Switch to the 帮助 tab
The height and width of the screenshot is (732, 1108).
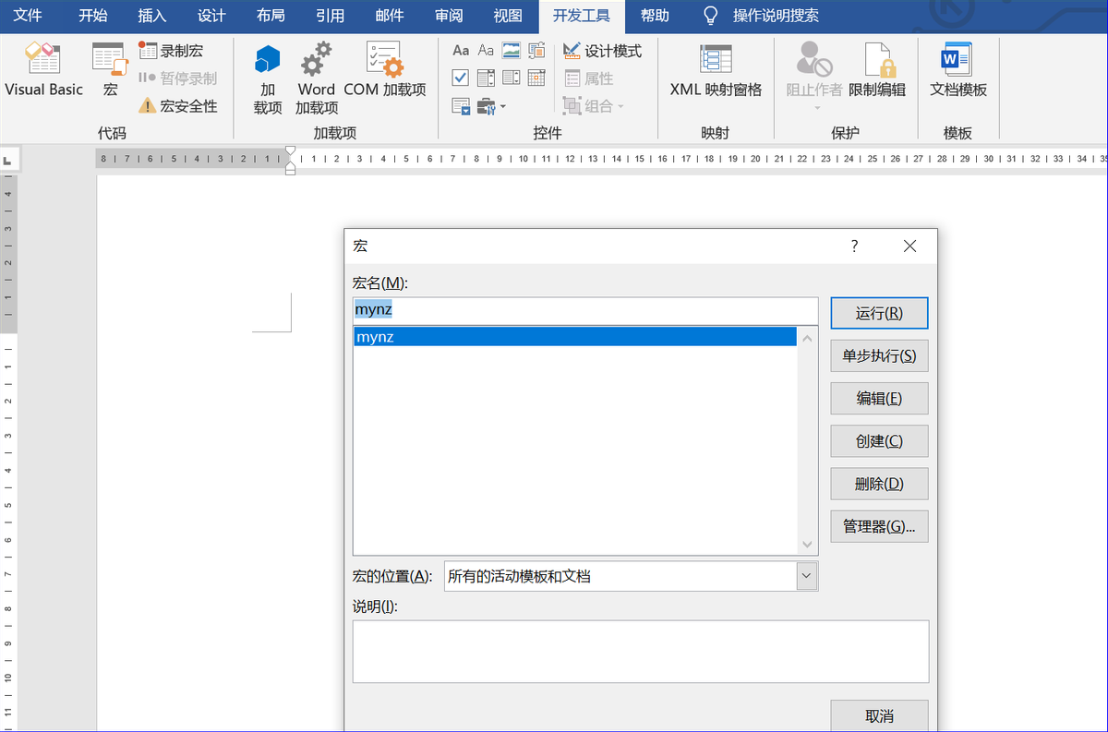click(655, 16)
